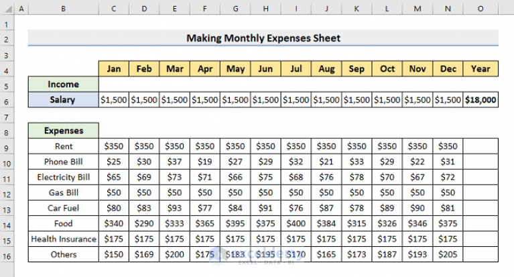Select the Rent row label
The width and height of the screenshot is (514, 277).
pyautogui.click(x=63, y=146)
